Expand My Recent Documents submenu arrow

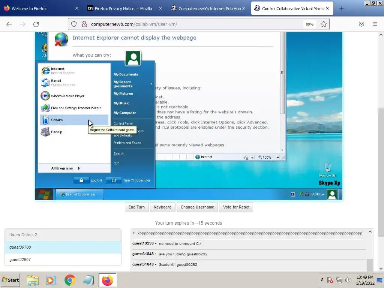click(151, 84)
